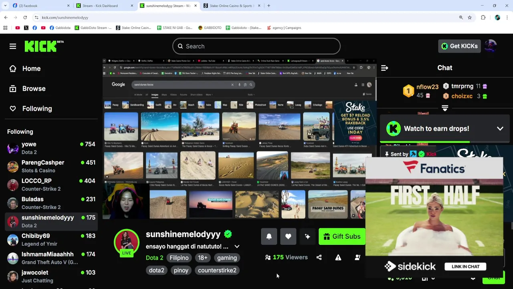Toggle stream notifications bell

(269, 236)
